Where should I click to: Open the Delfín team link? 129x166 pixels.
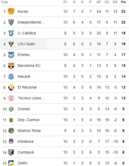[22, 163]
